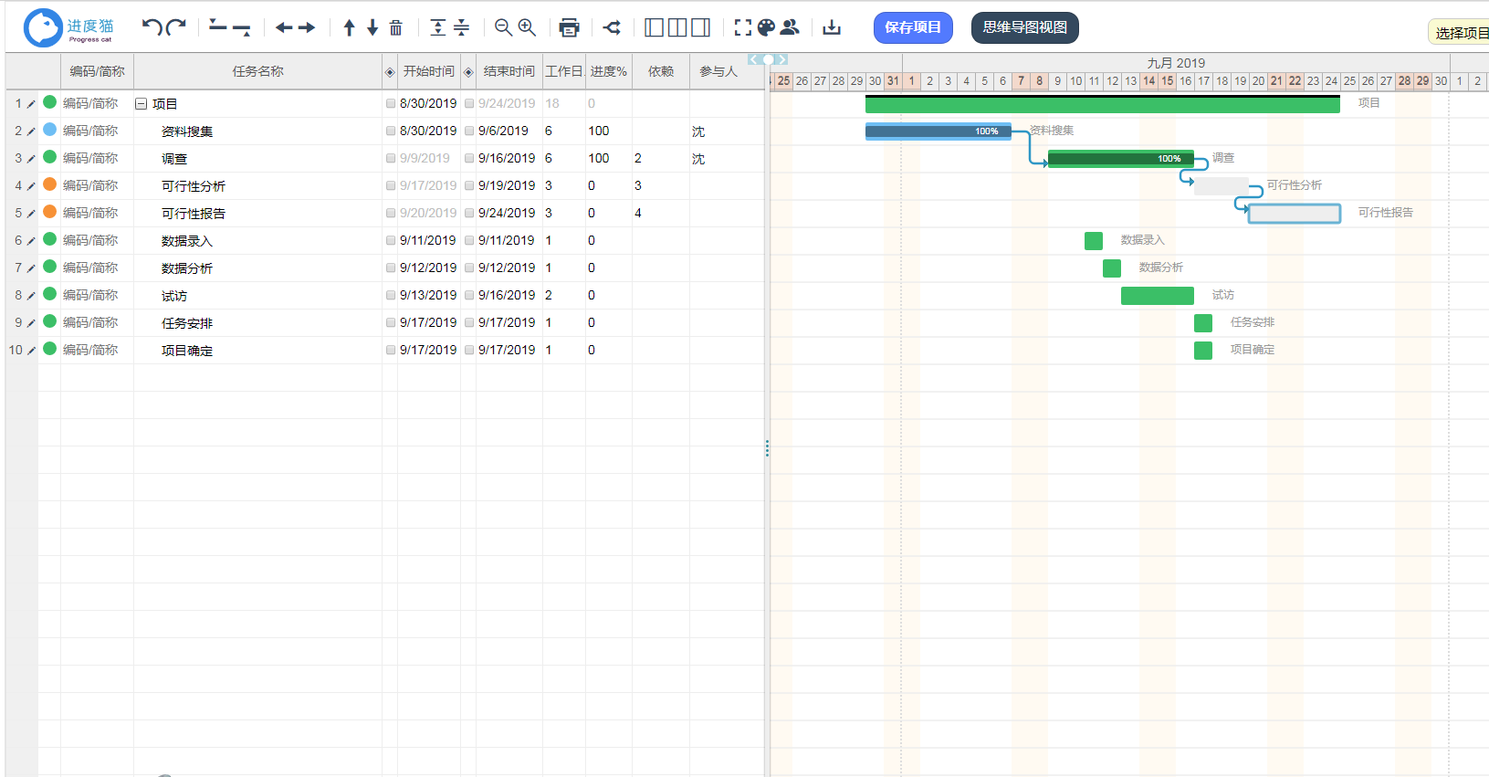The height and width of the screenshot is (777, 1489).
Task: Click the 九月 2019 month header
Action: [x=1176, y=63]
